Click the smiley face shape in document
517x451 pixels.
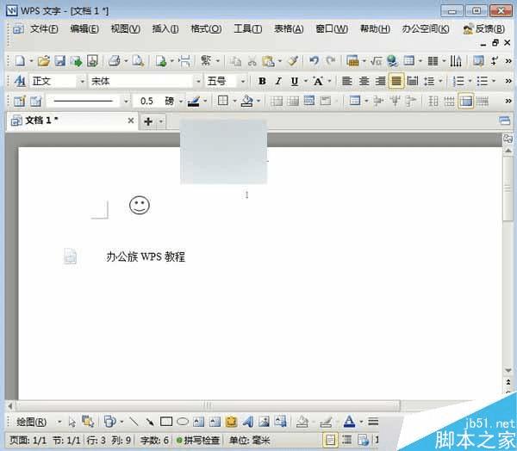(140, 205)
